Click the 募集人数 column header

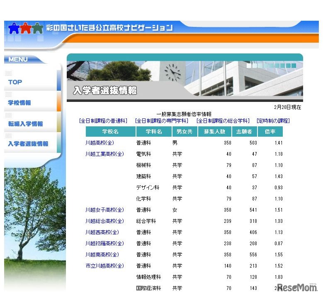[214, 132]
